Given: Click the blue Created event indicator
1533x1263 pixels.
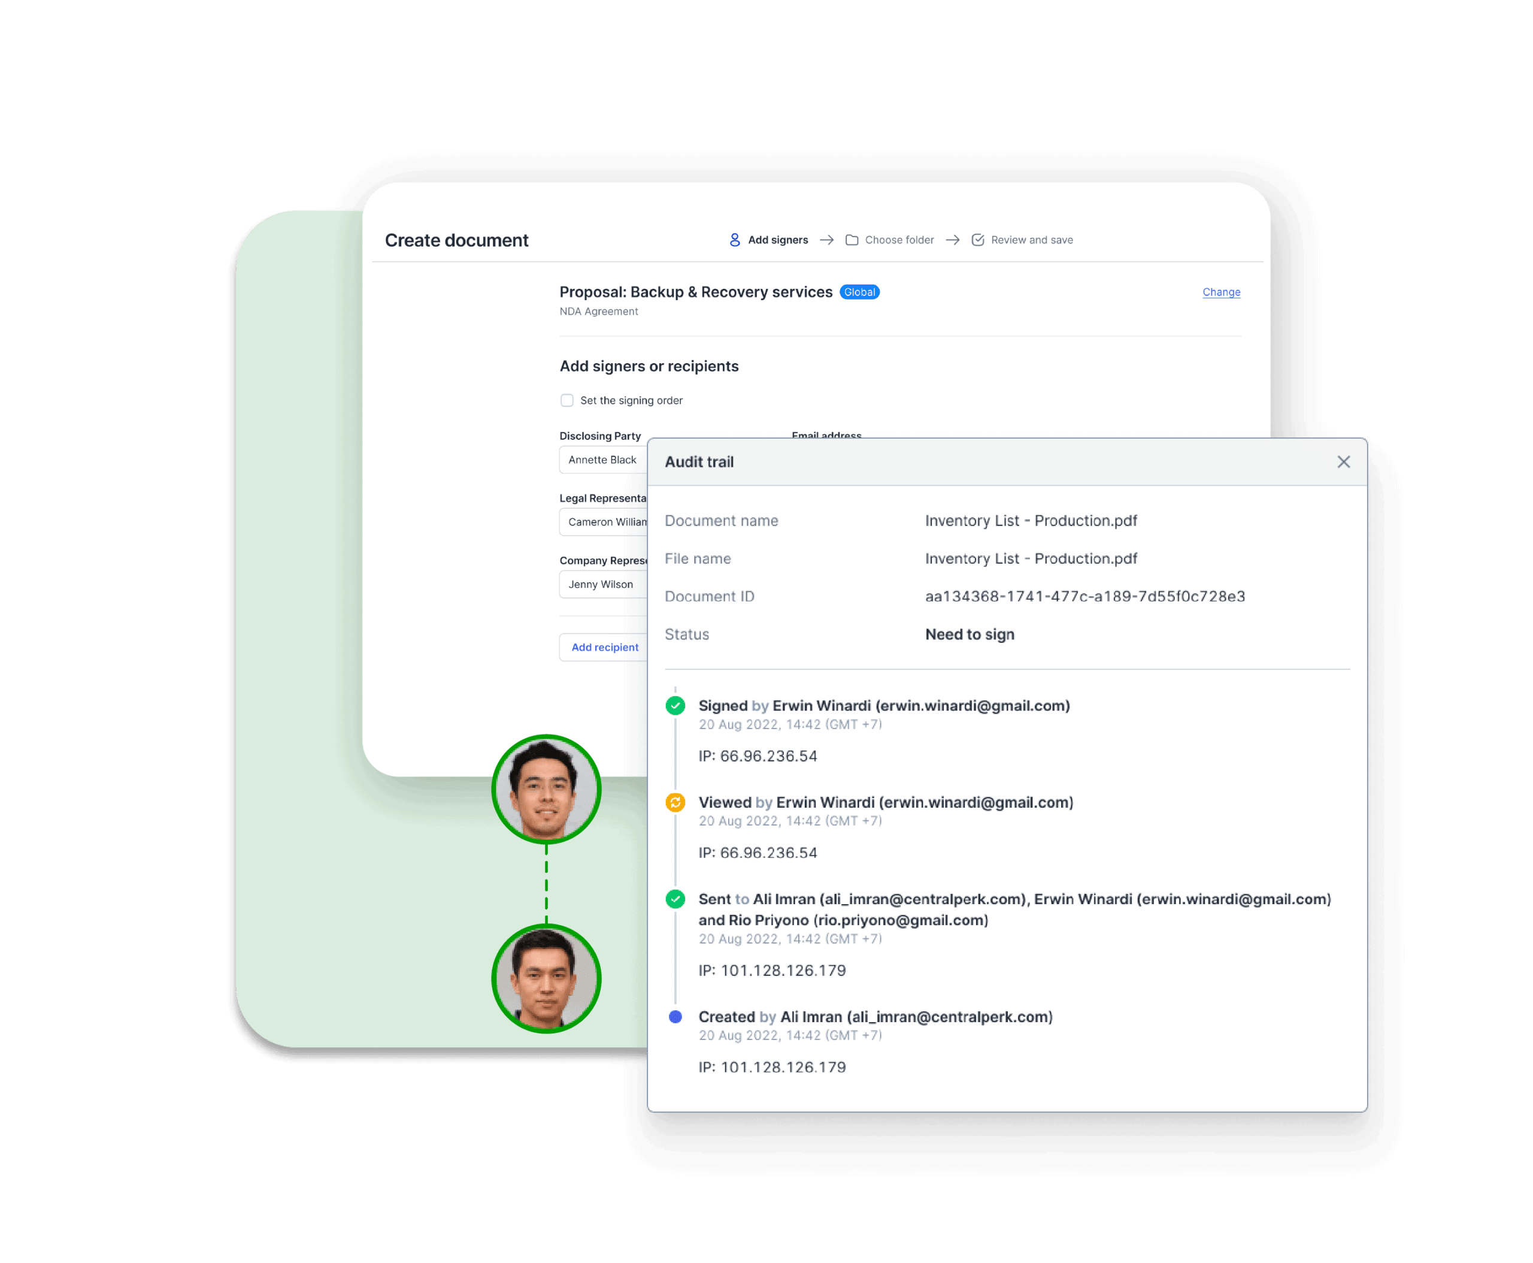Looking at the screenshot, I should [675, 1016].
